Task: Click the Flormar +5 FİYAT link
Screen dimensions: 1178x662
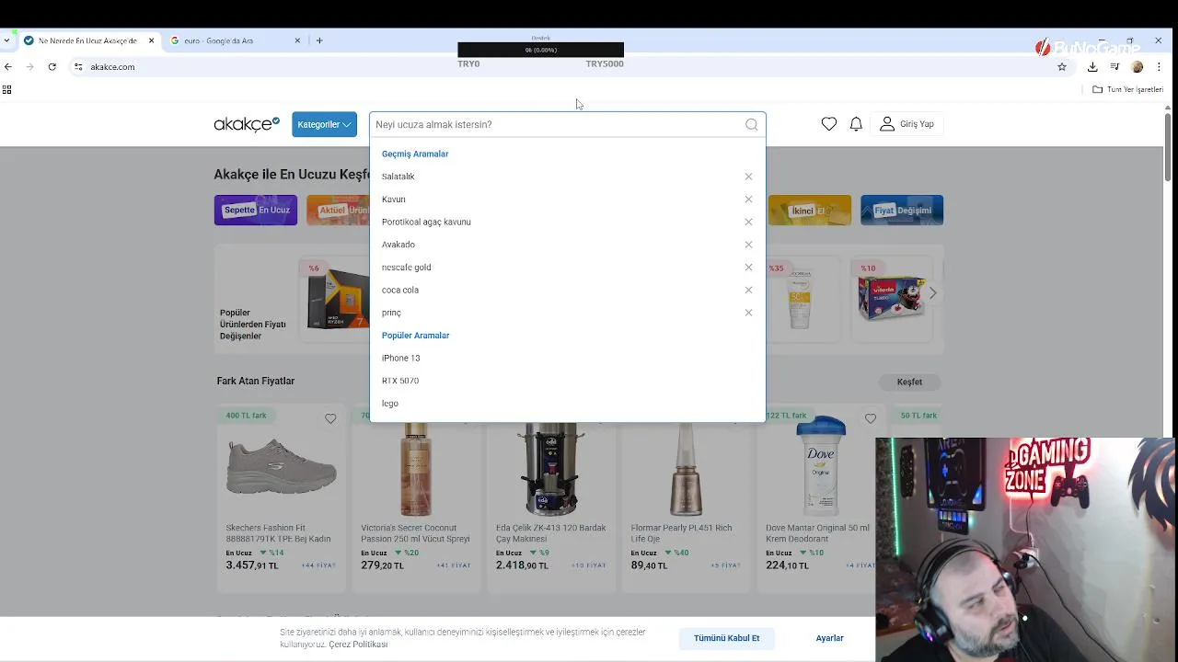Action: [x=725, y=565]
